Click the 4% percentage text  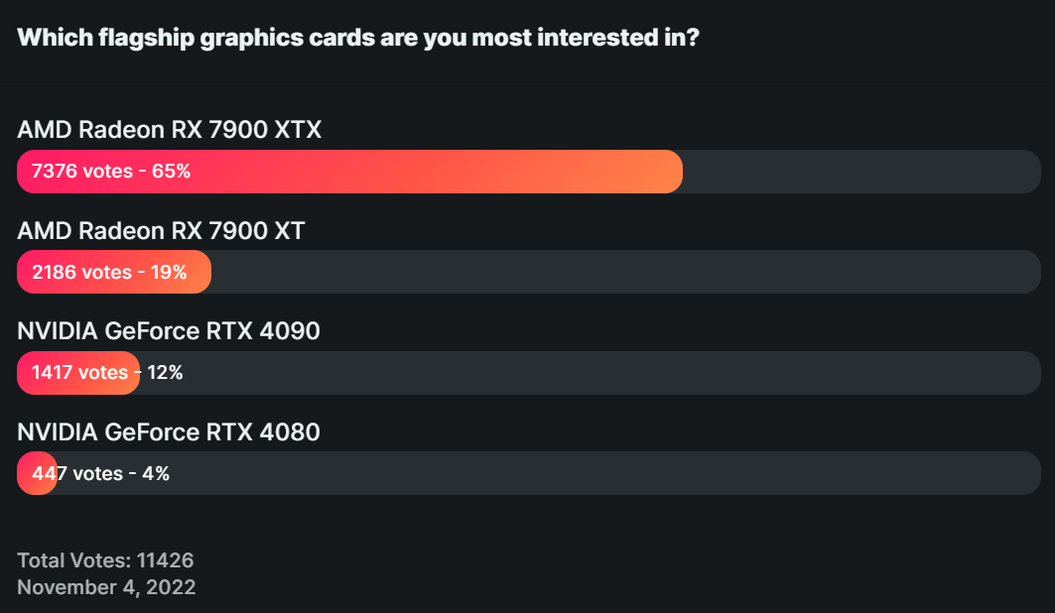156,473
